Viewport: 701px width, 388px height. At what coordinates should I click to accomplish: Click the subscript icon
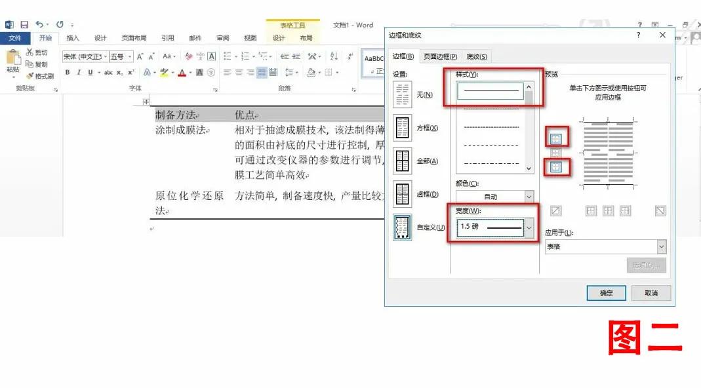point(119,72)
